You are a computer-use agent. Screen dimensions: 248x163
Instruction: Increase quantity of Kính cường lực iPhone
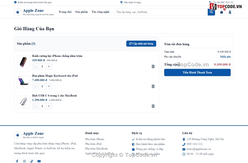pyautogui.click(x=49, y=67)
